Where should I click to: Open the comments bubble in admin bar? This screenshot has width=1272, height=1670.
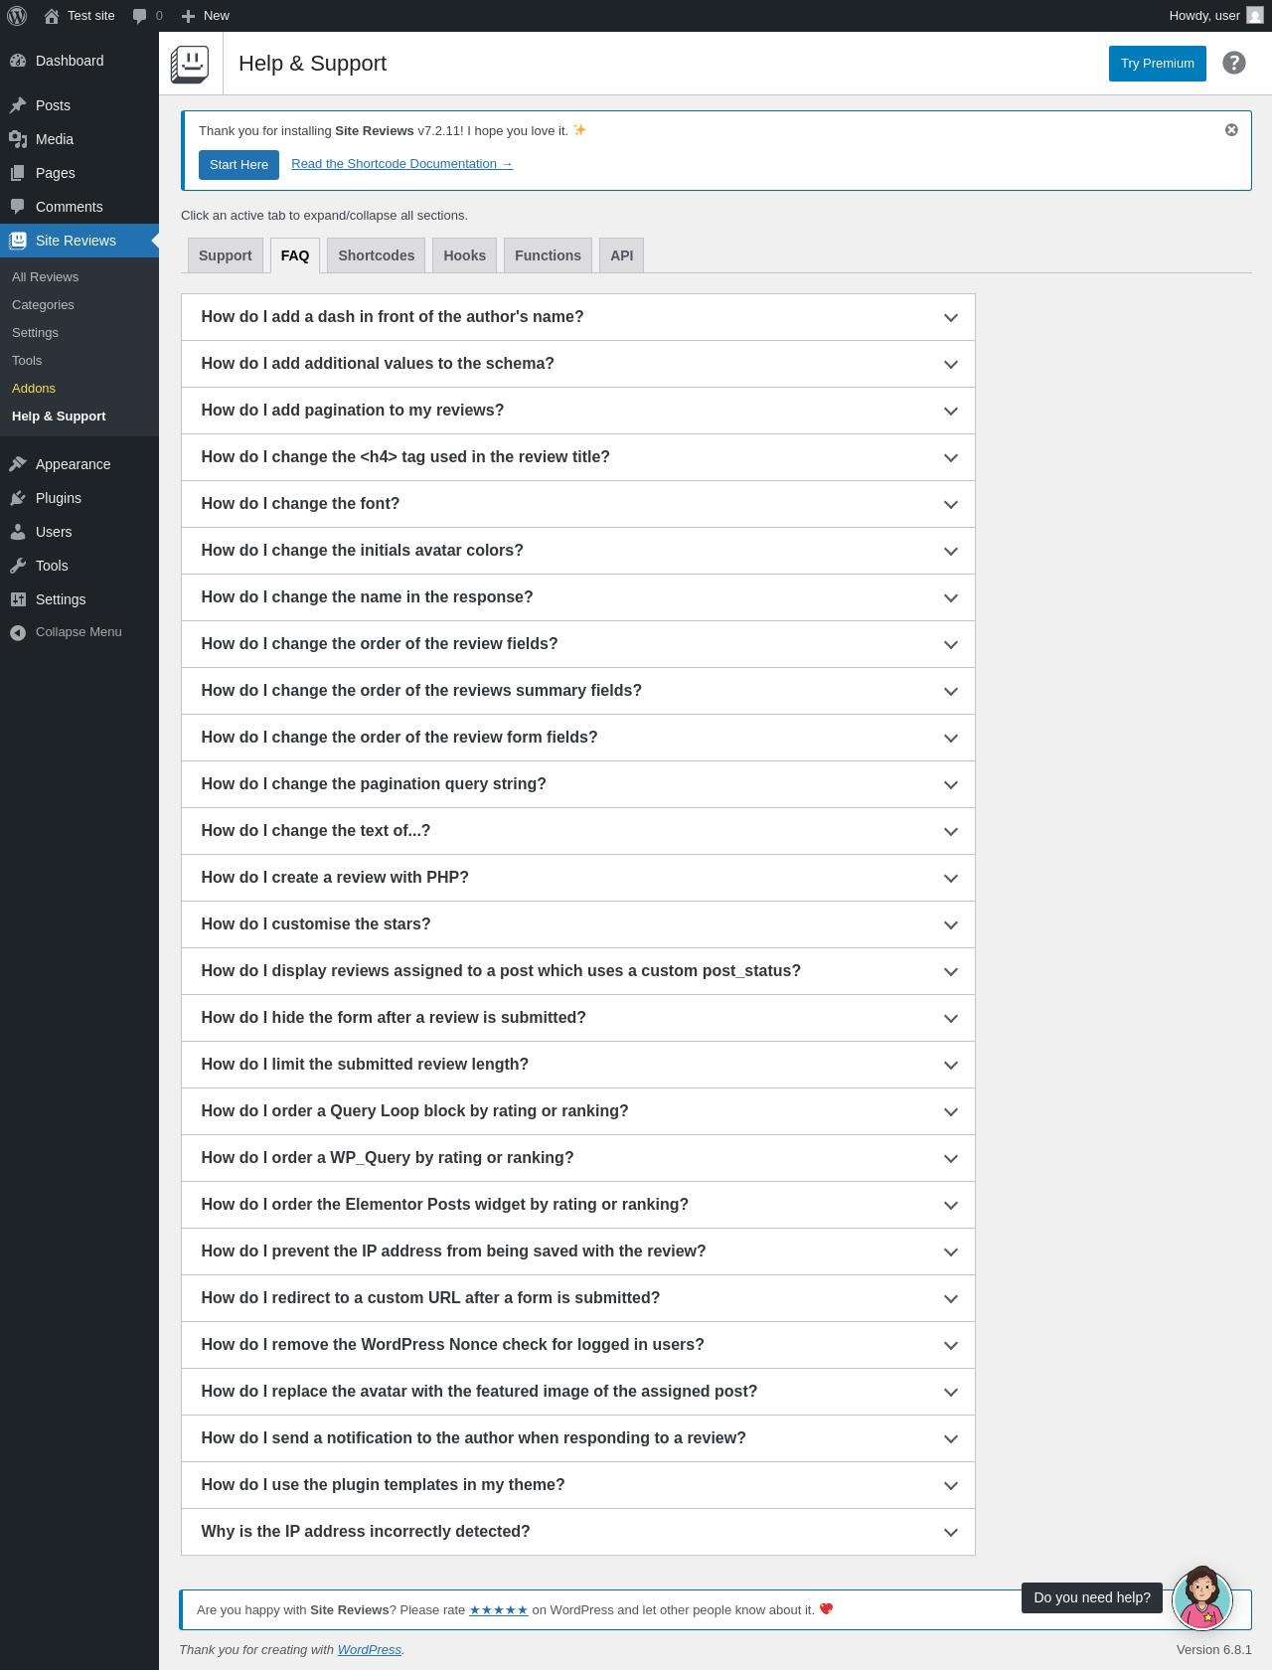[x=139, y=16]
